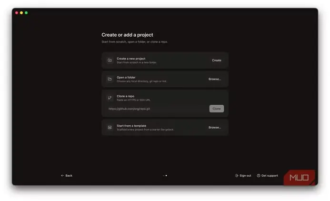Browse to open a local folder

click(215, 79)
